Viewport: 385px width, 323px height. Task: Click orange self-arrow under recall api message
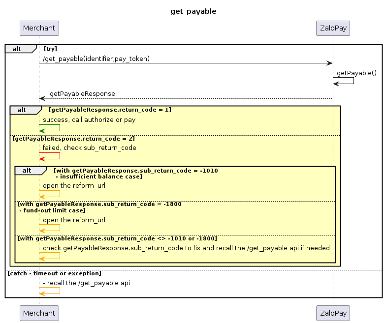[49, 291]
